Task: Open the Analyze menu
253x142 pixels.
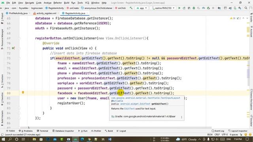Action: click(x=47, y=3)
